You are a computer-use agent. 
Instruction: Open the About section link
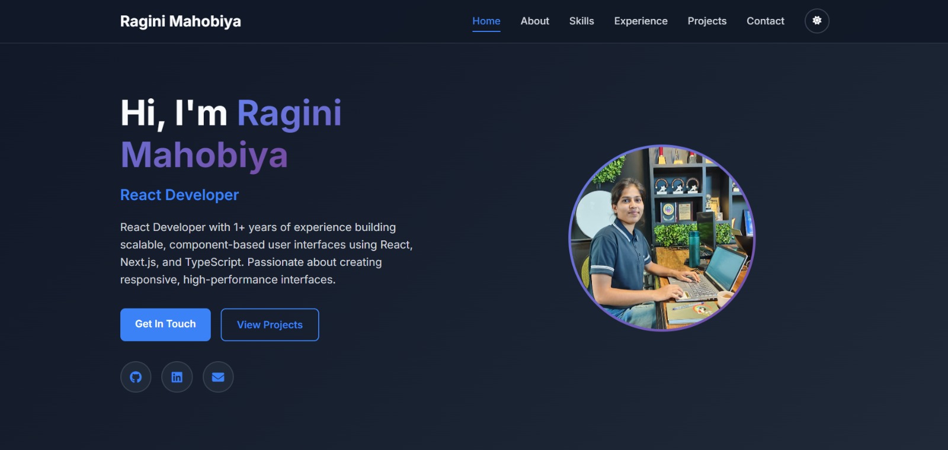click(535, 21)
